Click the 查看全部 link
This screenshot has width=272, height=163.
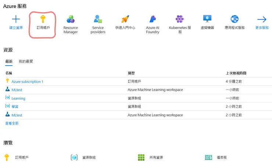click(12, 123)
